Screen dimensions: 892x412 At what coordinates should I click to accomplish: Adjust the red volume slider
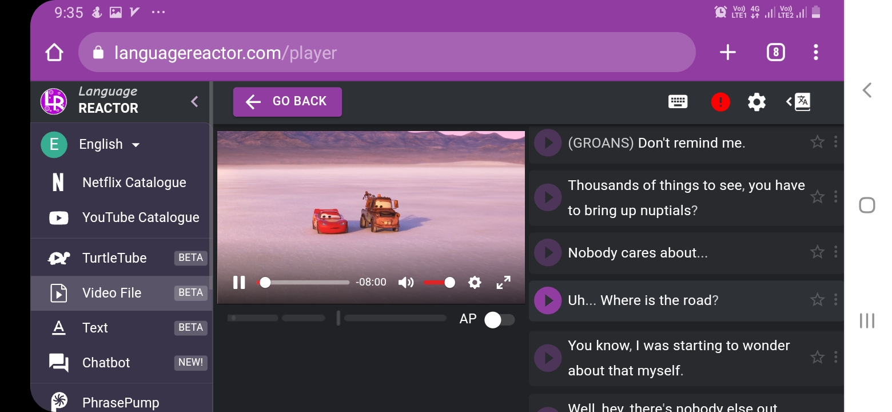coord(439,282)
